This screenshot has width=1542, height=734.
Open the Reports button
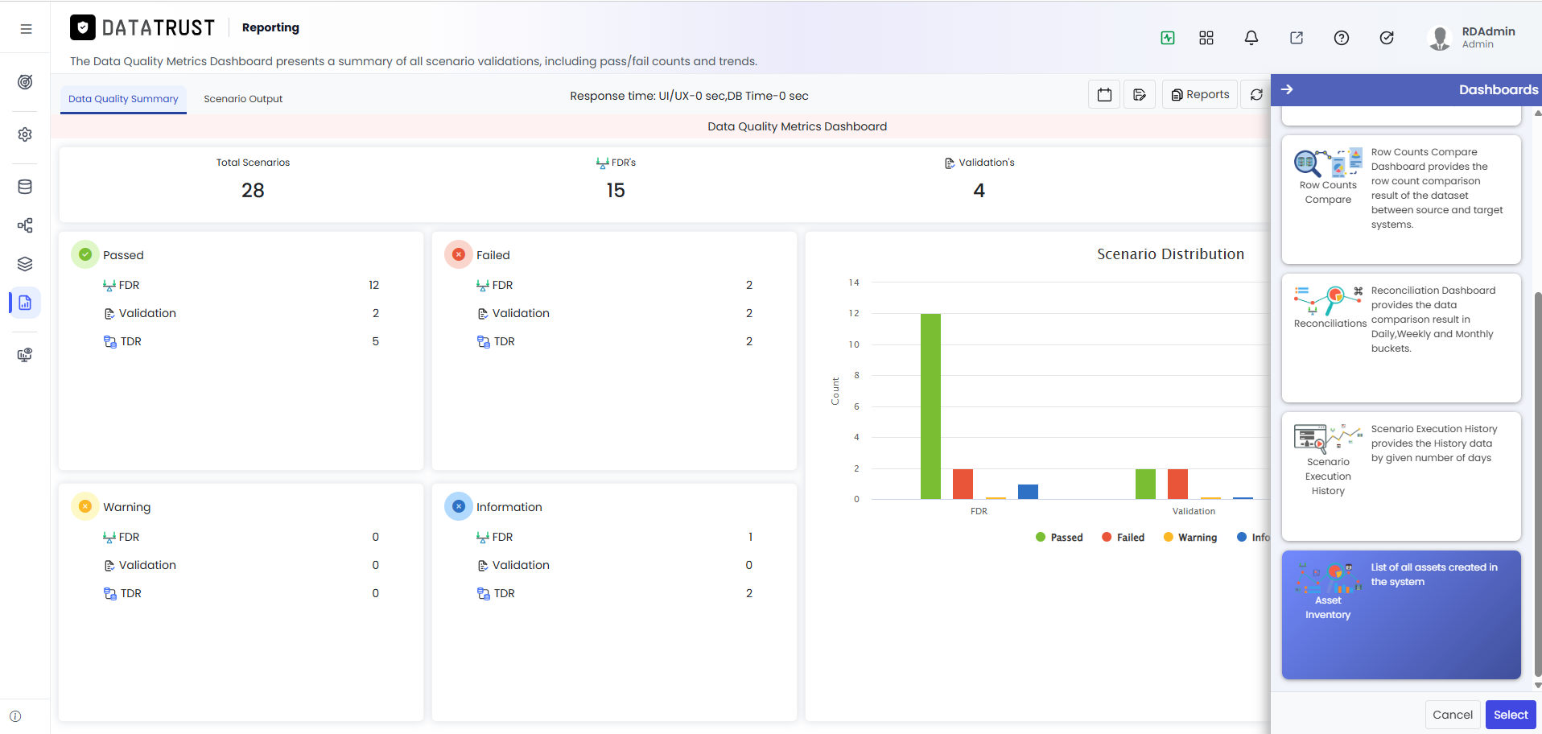(1200, 95)
